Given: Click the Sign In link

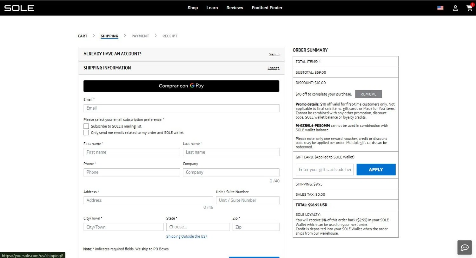Looking at the screenshot, I should (x=274, y=54).
